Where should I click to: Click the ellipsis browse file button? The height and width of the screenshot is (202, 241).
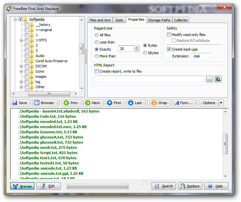[209, 79]
